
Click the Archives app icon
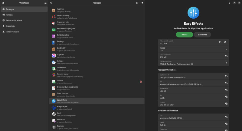coord(54,10)
